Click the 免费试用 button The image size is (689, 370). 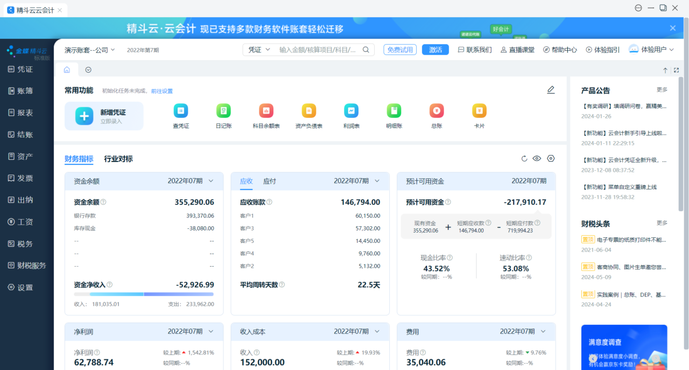(400, 50)
